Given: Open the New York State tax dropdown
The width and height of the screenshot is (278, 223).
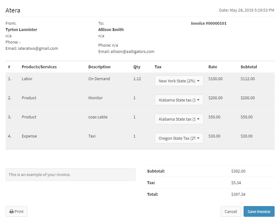Looking at the screenshot, I should coord(179,81).
